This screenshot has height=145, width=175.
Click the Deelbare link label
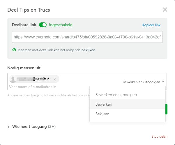24,25
